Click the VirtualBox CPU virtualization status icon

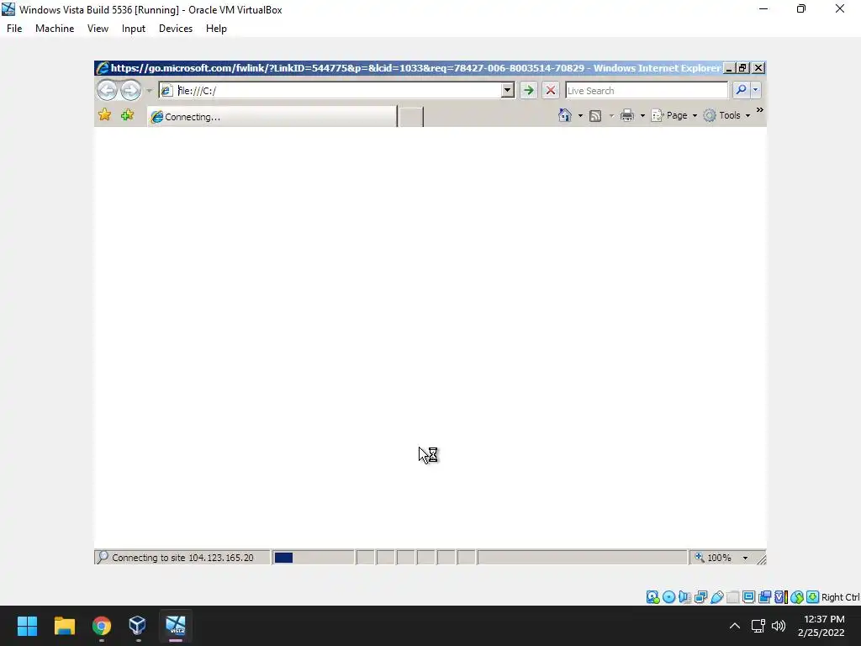[x=781, y=597]
